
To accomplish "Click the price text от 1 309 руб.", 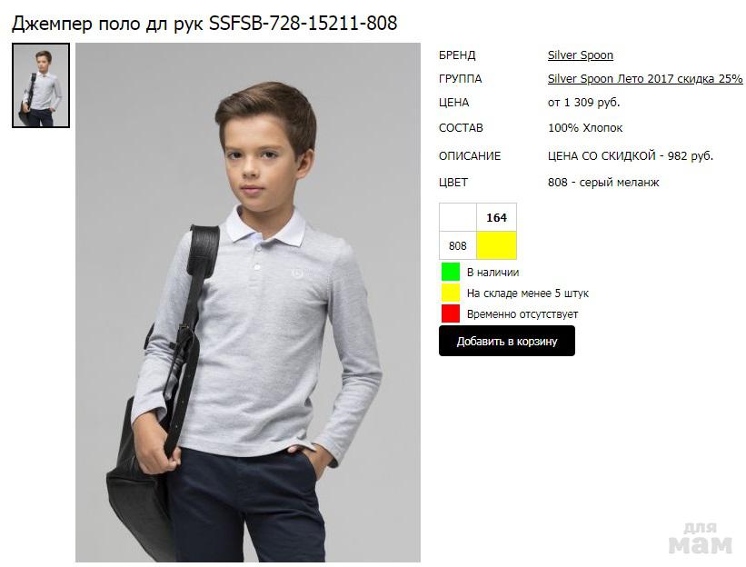I will click(583, 103).
